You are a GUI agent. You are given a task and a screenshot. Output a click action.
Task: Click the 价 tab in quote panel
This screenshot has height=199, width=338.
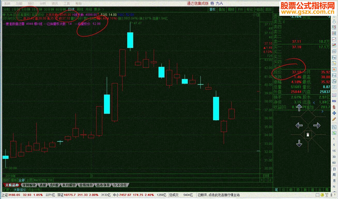pos(284,190)
